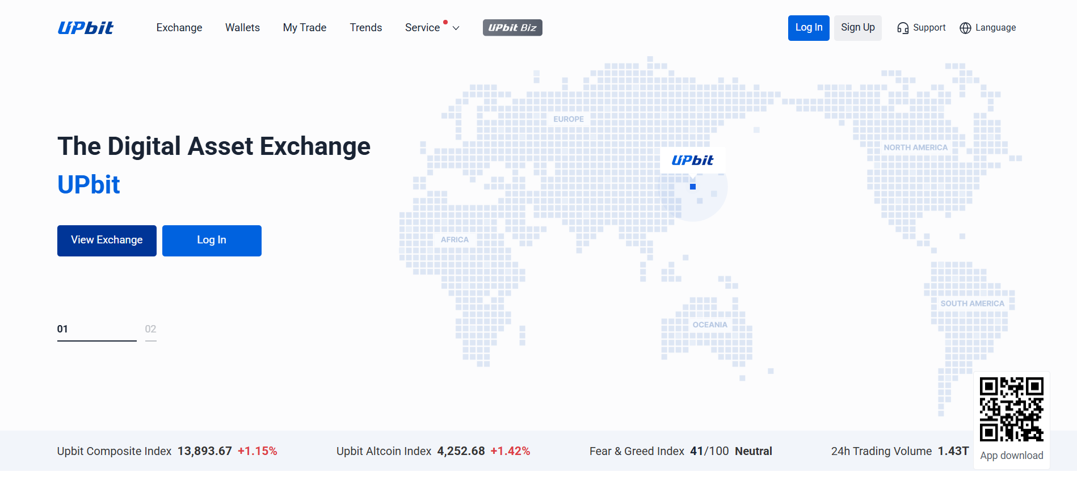Expand the Service dropdown menu

coord(423,27)
